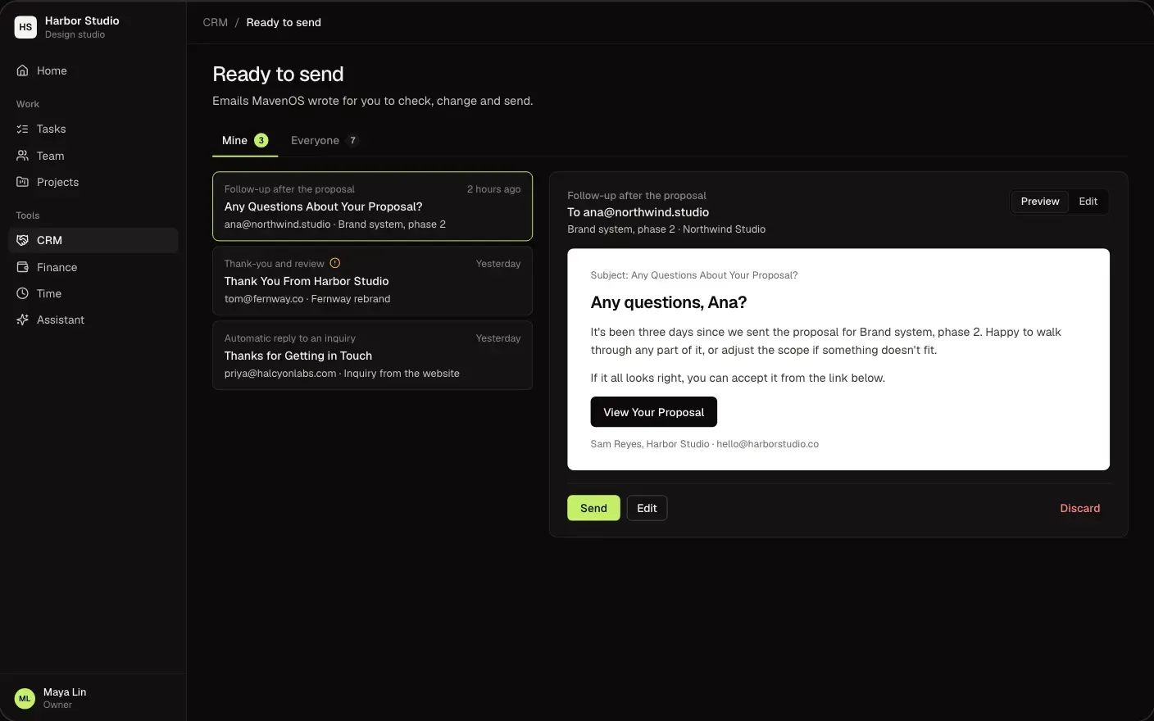Click the 2 hours ago timestamp

click(493, 189)
